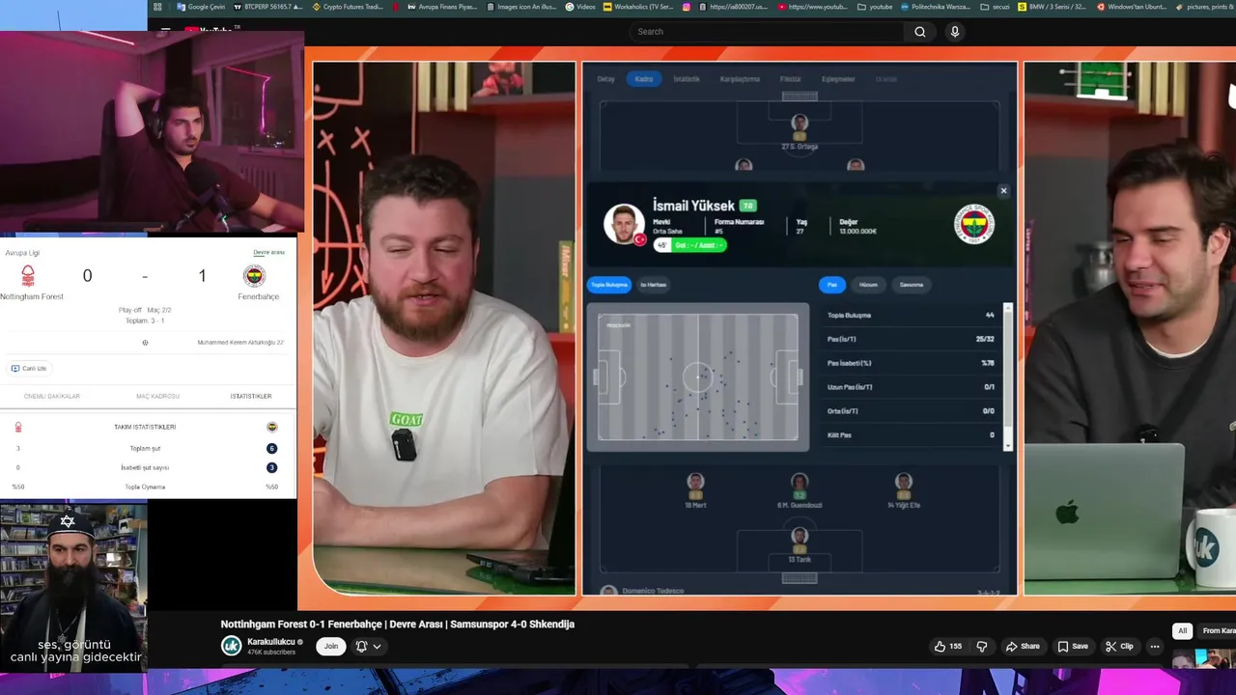Screen dimensions: 1236x695
Task: Click the 27 S. Ortega player marker
Action: [800, 132]
